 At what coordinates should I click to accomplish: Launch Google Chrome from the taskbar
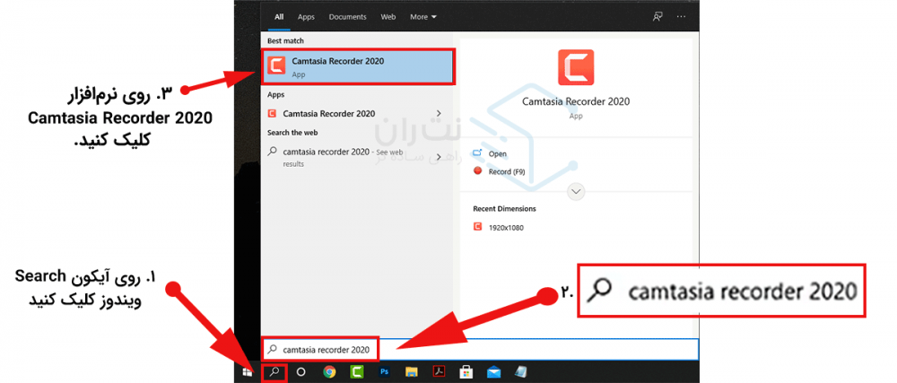[x=329, y=371]
